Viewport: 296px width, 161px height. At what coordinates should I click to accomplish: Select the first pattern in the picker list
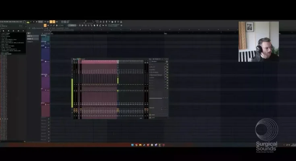[x=32, y=36]
